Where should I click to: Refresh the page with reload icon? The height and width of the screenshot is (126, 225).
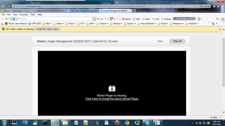[209, 6]
